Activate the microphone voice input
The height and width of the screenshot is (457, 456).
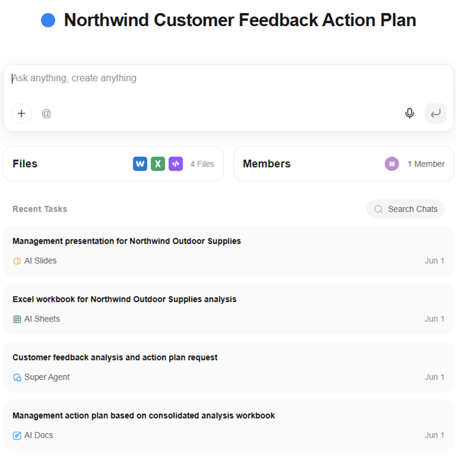[410, 113]
